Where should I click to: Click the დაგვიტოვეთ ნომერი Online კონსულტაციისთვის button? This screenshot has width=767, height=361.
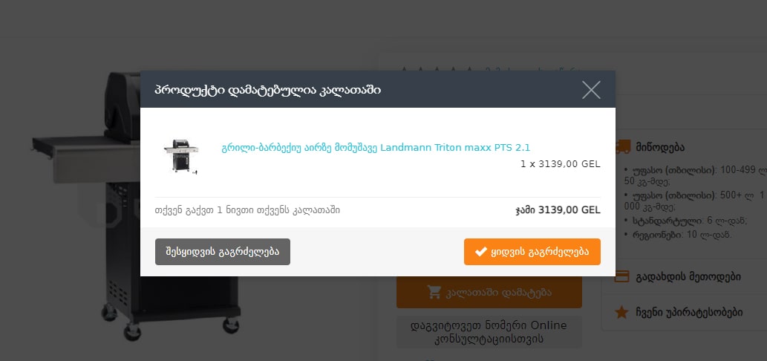pos(489,331)
